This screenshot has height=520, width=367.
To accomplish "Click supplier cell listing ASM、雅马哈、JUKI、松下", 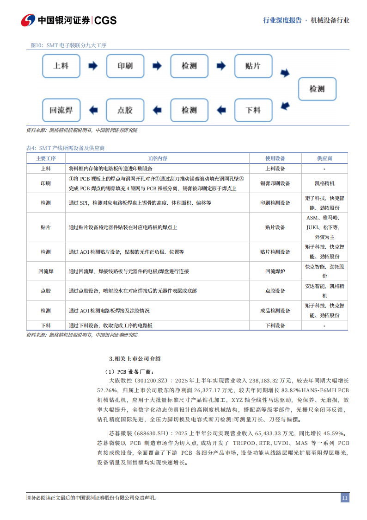I will click(x=324, y=227).
